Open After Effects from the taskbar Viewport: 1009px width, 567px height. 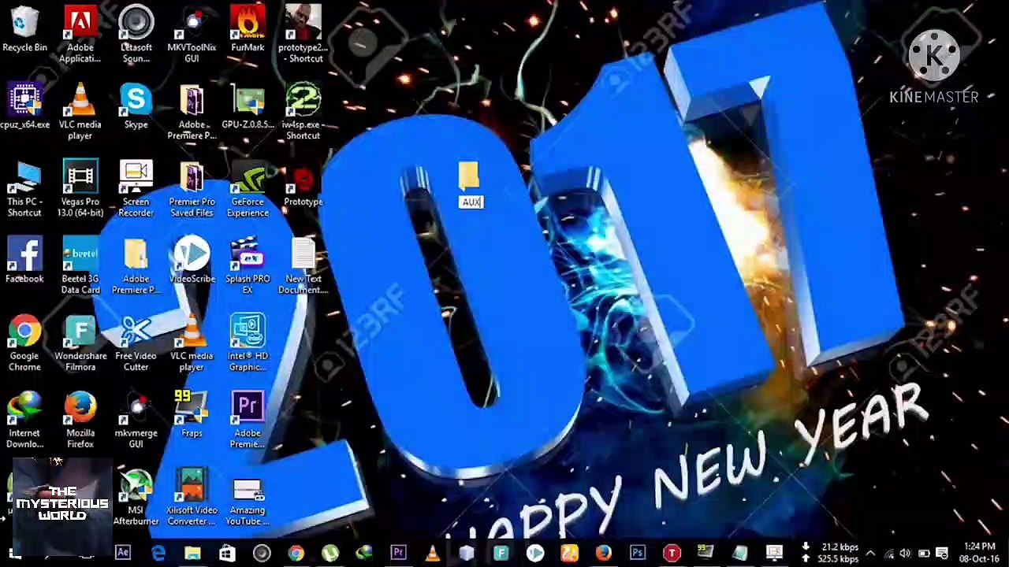point(123,553)
